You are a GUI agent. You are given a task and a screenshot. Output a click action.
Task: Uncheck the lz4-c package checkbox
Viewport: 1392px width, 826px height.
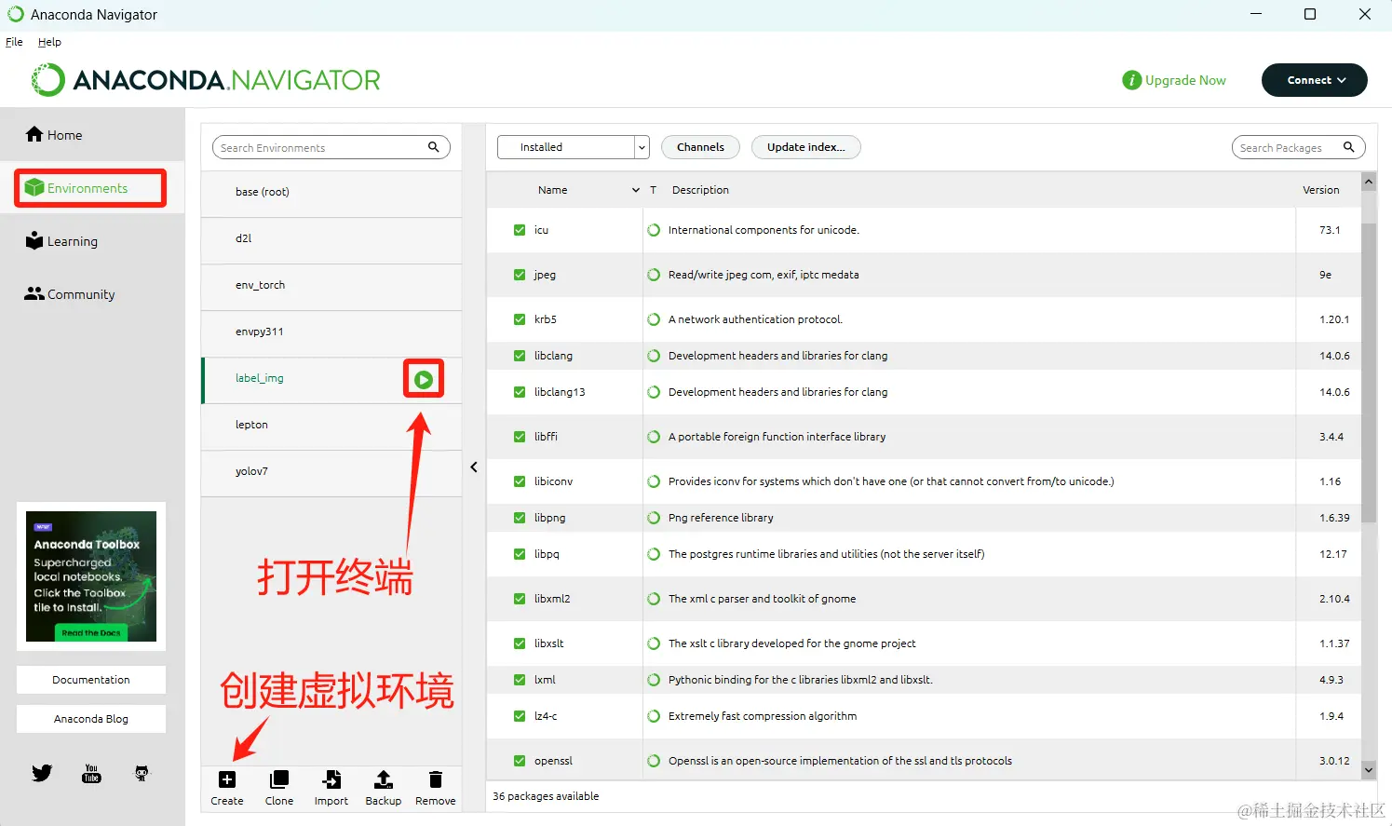tap(520, 716)
